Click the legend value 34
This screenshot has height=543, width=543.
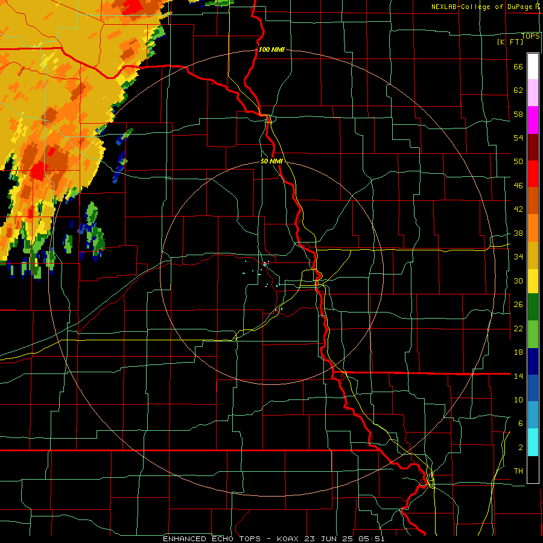coord(518,257)
